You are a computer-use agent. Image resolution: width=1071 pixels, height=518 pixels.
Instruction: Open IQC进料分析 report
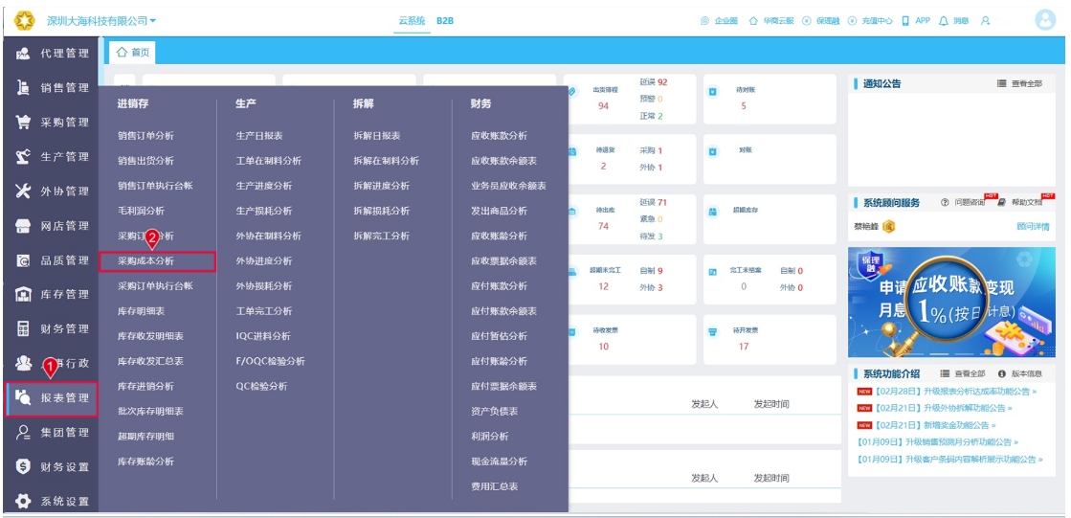[263, 336]
